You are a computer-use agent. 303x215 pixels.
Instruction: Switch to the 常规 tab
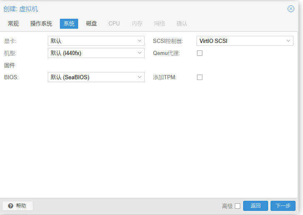click(13, 24)
